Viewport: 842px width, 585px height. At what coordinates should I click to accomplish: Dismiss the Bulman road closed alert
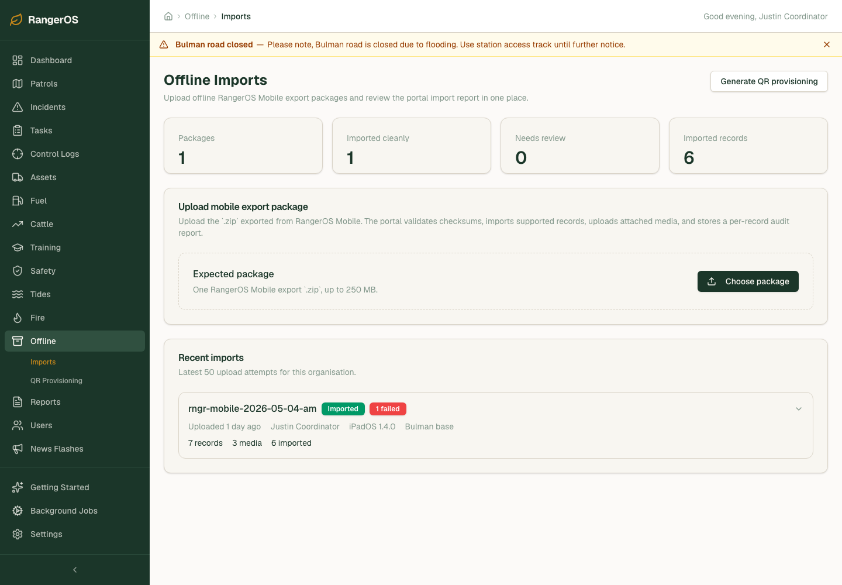[x=827, y=44]
